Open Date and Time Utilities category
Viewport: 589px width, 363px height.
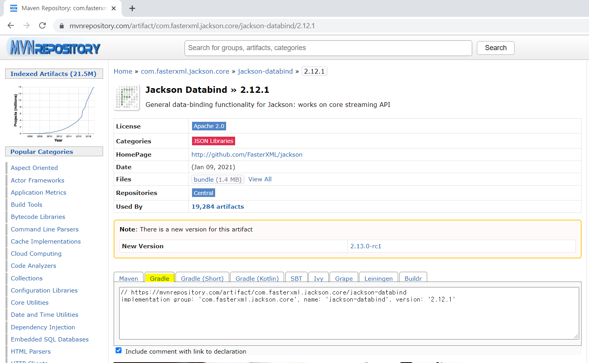click(x=45, y=314)
